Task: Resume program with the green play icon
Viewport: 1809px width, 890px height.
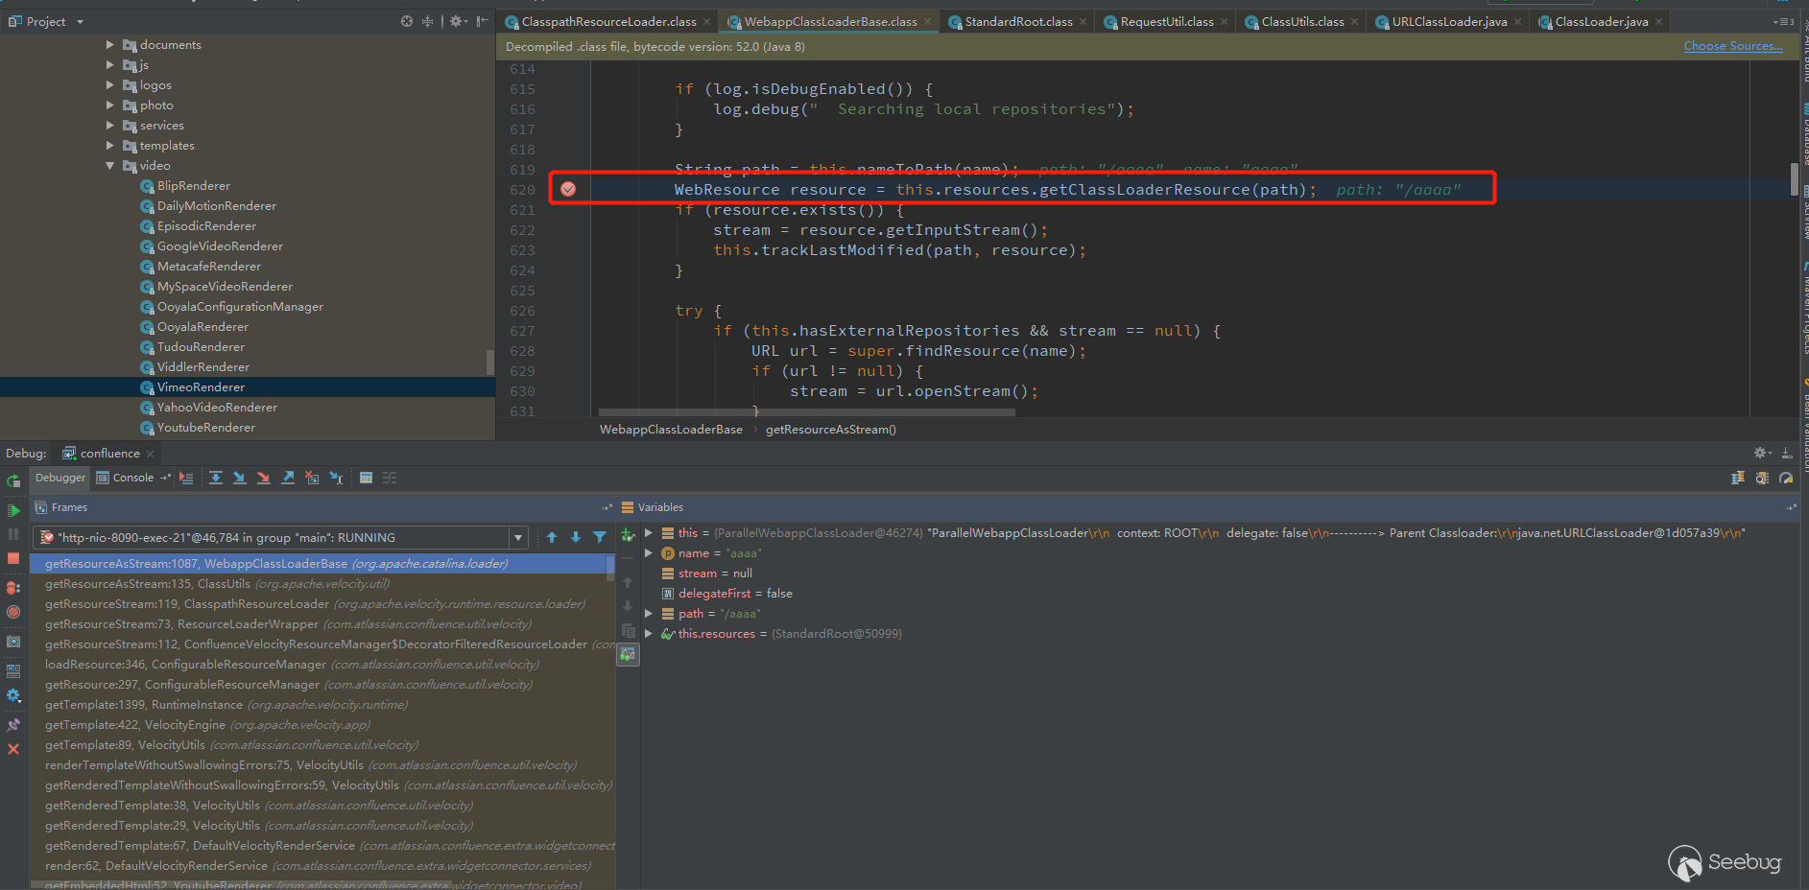Action: [x=13, y=510]
